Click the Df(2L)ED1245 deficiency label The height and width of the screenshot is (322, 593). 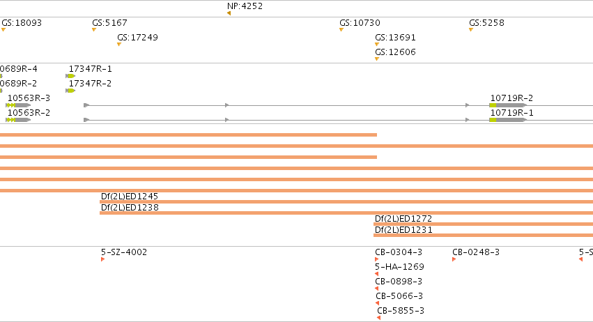coord(130,197)
